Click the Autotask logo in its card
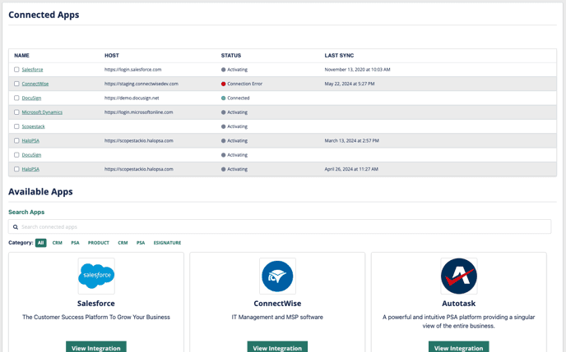The height and width of the screenshot is (352, 566). [459, 276]
